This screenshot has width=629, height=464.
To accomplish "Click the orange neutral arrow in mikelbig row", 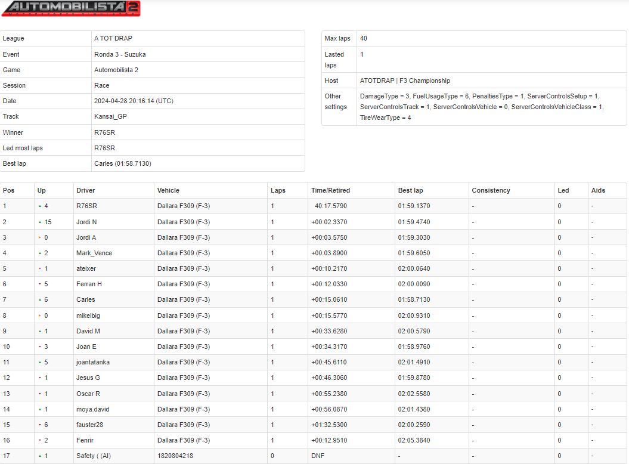I will [40, 315].
